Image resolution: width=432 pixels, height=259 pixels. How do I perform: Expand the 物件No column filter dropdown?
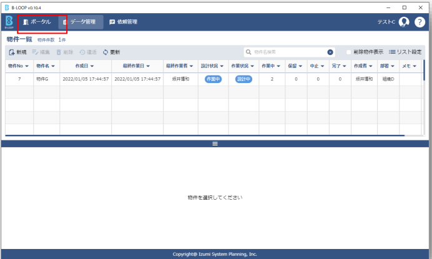pos(28,66)
